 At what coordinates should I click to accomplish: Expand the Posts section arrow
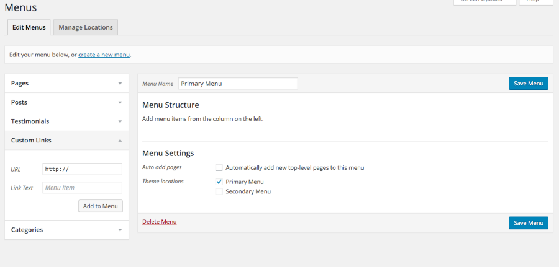point(120,102)
